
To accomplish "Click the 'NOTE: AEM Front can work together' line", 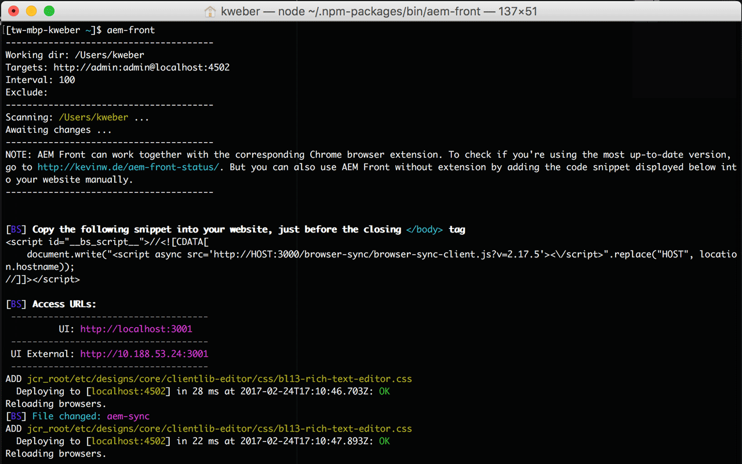I will [x=369, y=154].
